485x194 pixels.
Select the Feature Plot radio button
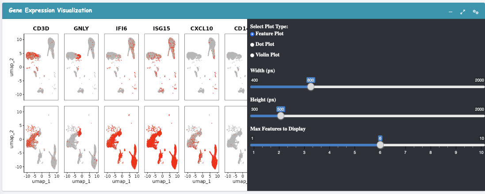coord(252,34)
